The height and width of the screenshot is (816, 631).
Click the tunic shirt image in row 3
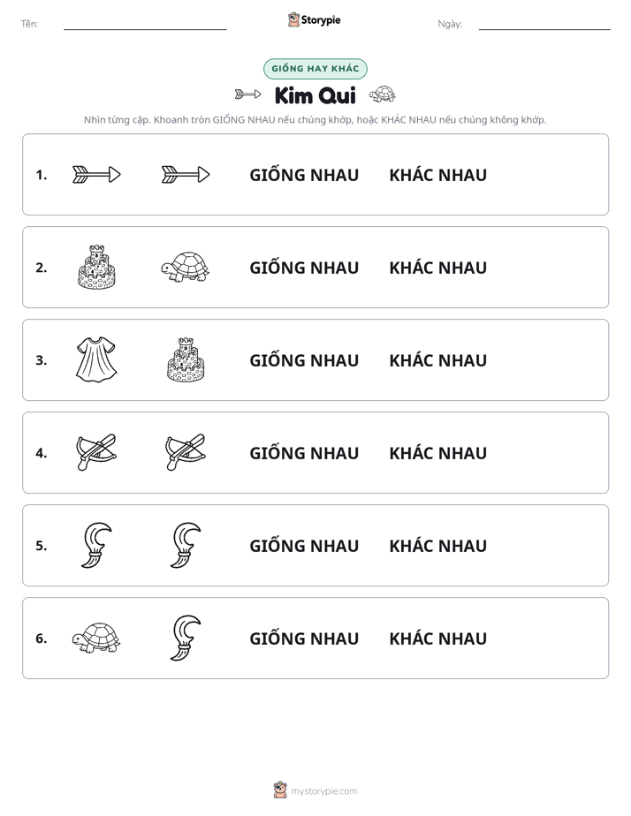click(x=96, y=359)
